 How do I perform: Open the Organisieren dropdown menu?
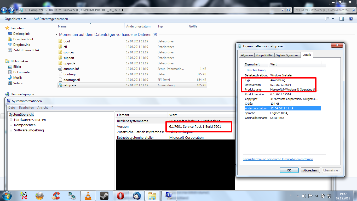[x=15, y=19]
